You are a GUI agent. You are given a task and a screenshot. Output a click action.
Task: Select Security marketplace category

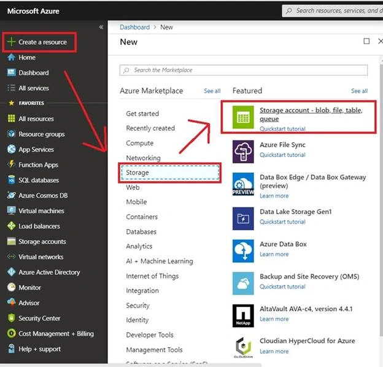click(137, 305)
